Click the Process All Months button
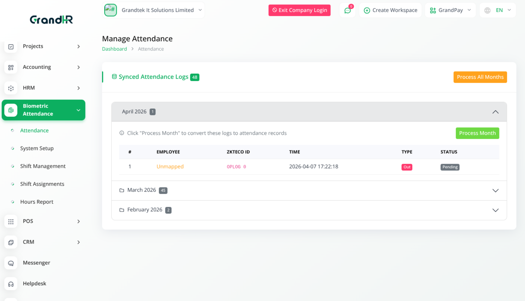The height and width of the screenshot is (301, 525). click(x=480, y=77)
